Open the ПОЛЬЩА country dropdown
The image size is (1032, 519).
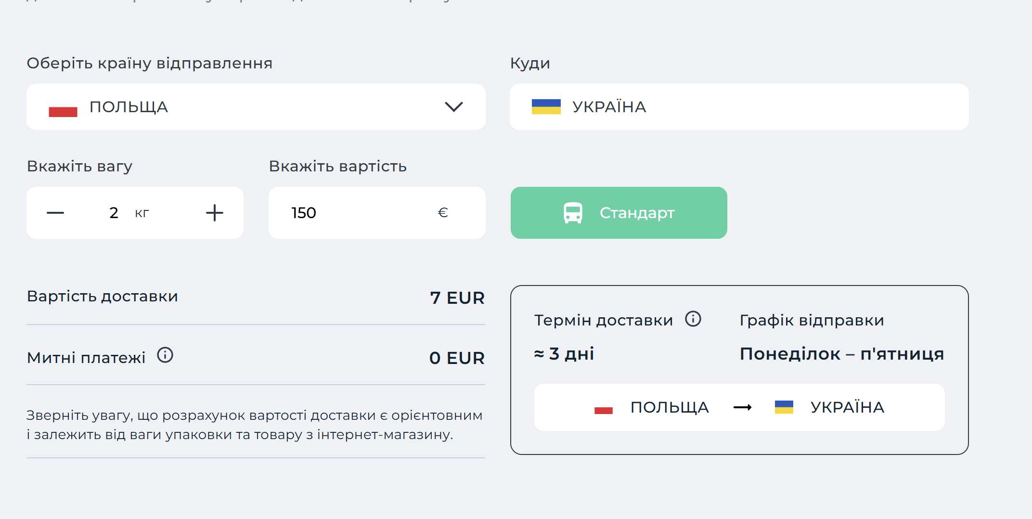pyautogui.click(x=256, y=107)
